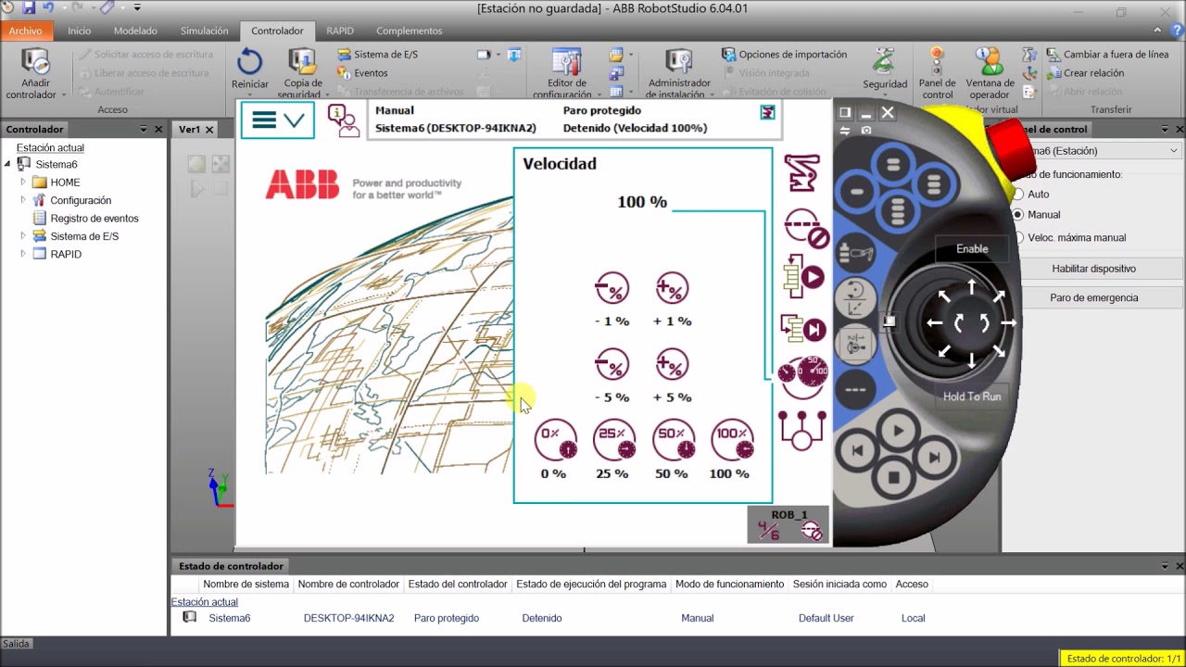Click the Reiniciar controller icon
Screen dimensions: 1186x667
tap(249, 63)
